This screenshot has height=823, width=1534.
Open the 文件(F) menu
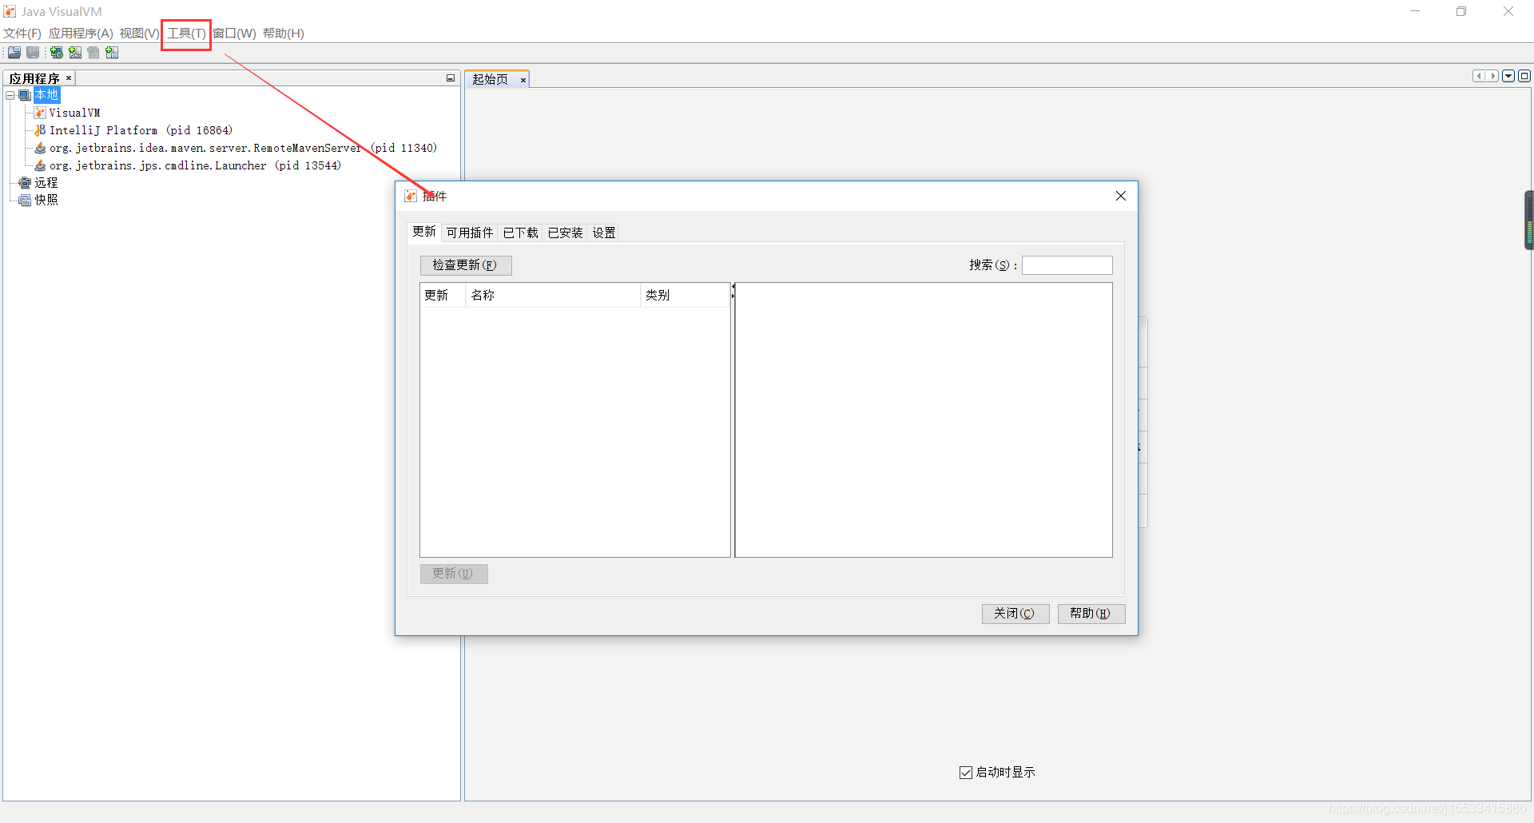coord(22,34)
